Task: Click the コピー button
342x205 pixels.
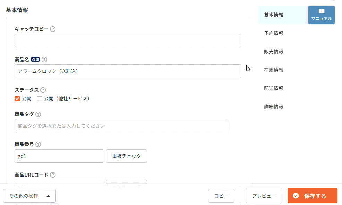Action: (x=221, y=196)
